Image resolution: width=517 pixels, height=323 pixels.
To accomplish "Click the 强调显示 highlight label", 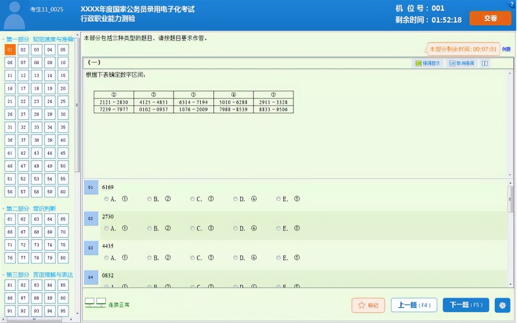I will [431, 63].
